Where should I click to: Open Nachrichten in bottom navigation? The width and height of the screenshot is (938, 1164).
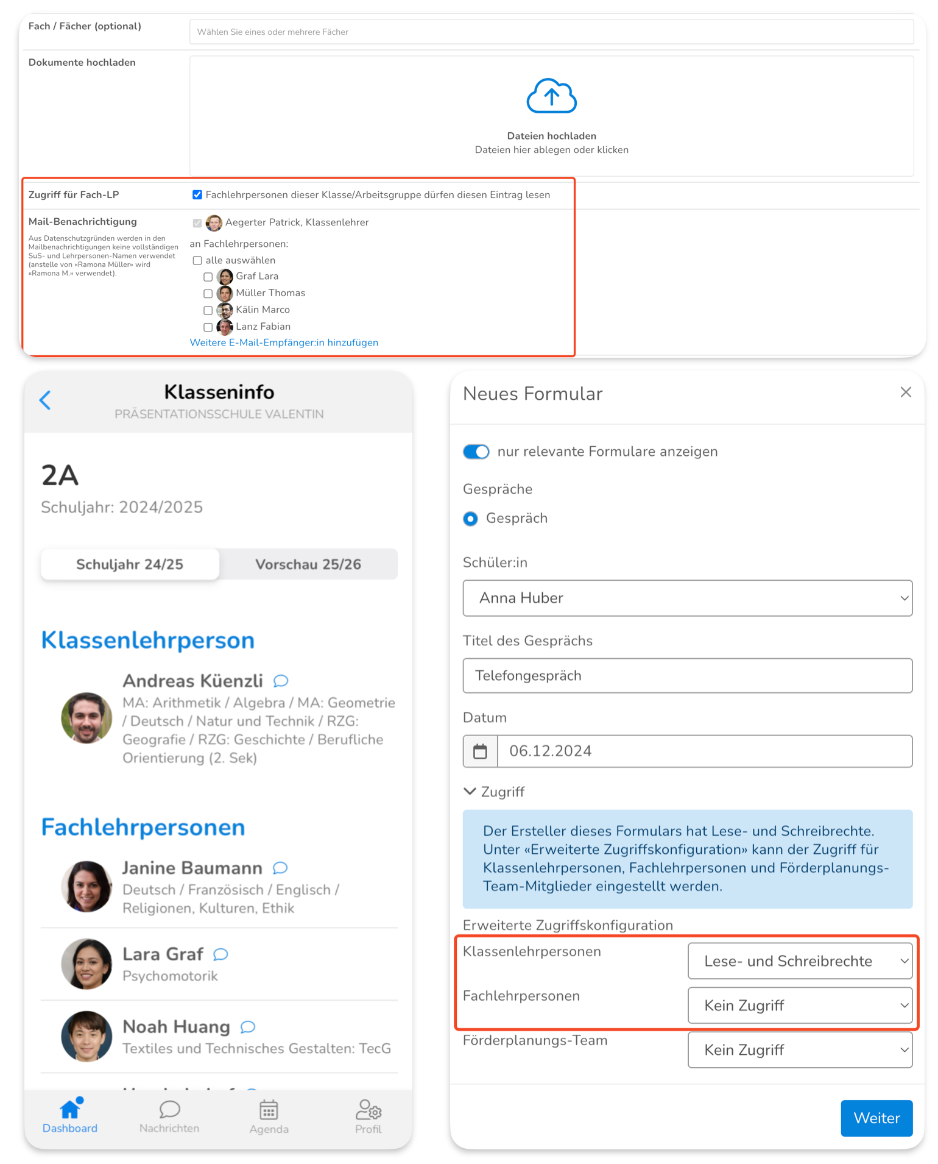[169, 1116]
